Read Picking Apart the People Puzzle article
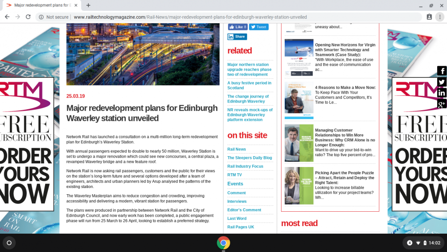The width and height of the screenshot is (447, 252). click(344, 178)
